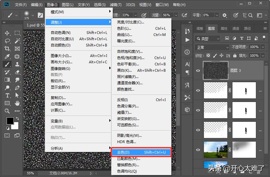Enter Quick Mask mode below the color swatches
Viewport: 270px width, 177px height.
coord(7,136)
